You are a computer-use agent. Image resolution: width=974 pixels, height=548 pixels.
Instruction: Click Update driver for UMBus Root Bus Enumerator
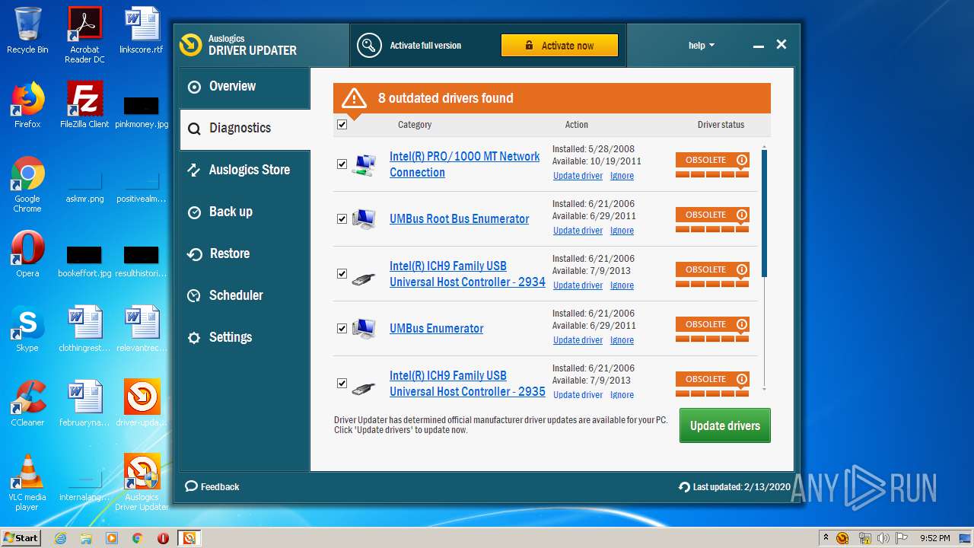(578, 231)
